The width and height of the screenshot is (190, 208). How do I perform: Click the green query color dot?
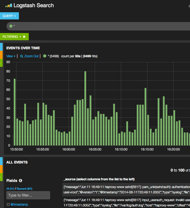pyautogui.click(x=11, y=26)
